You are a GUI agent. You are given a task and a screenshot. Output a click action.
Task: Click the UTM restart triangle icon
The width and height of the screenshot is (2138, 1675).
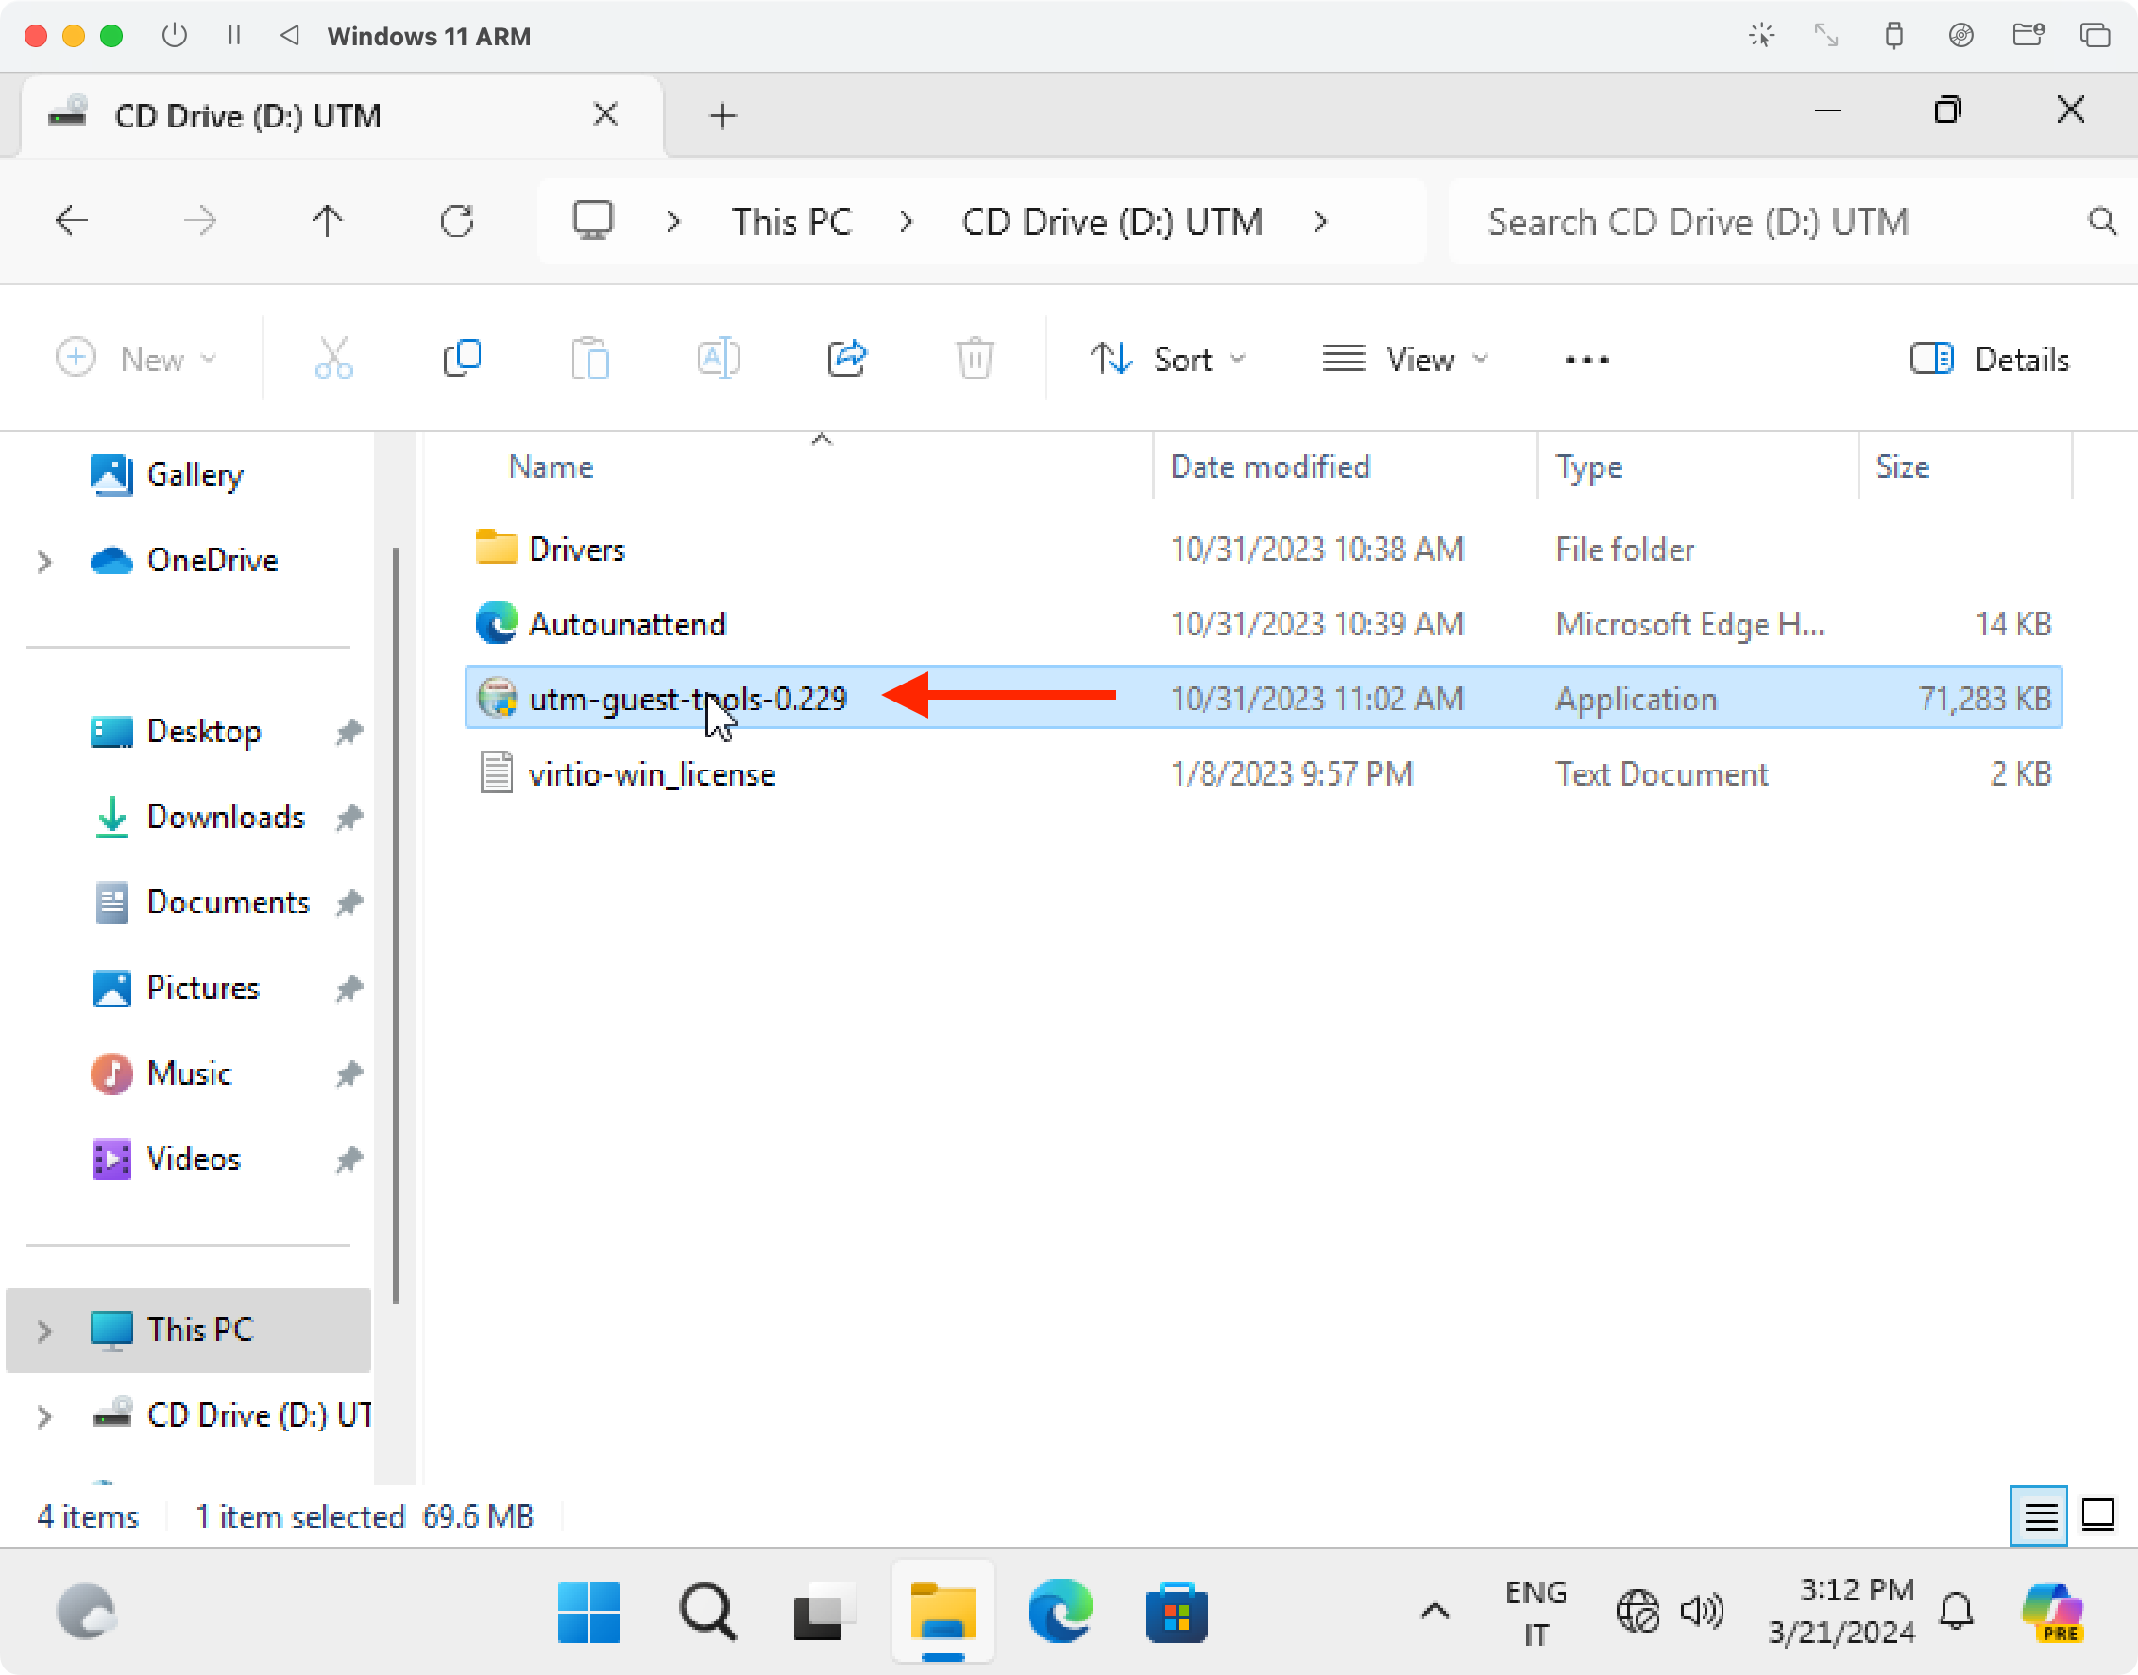pos(289,36)
